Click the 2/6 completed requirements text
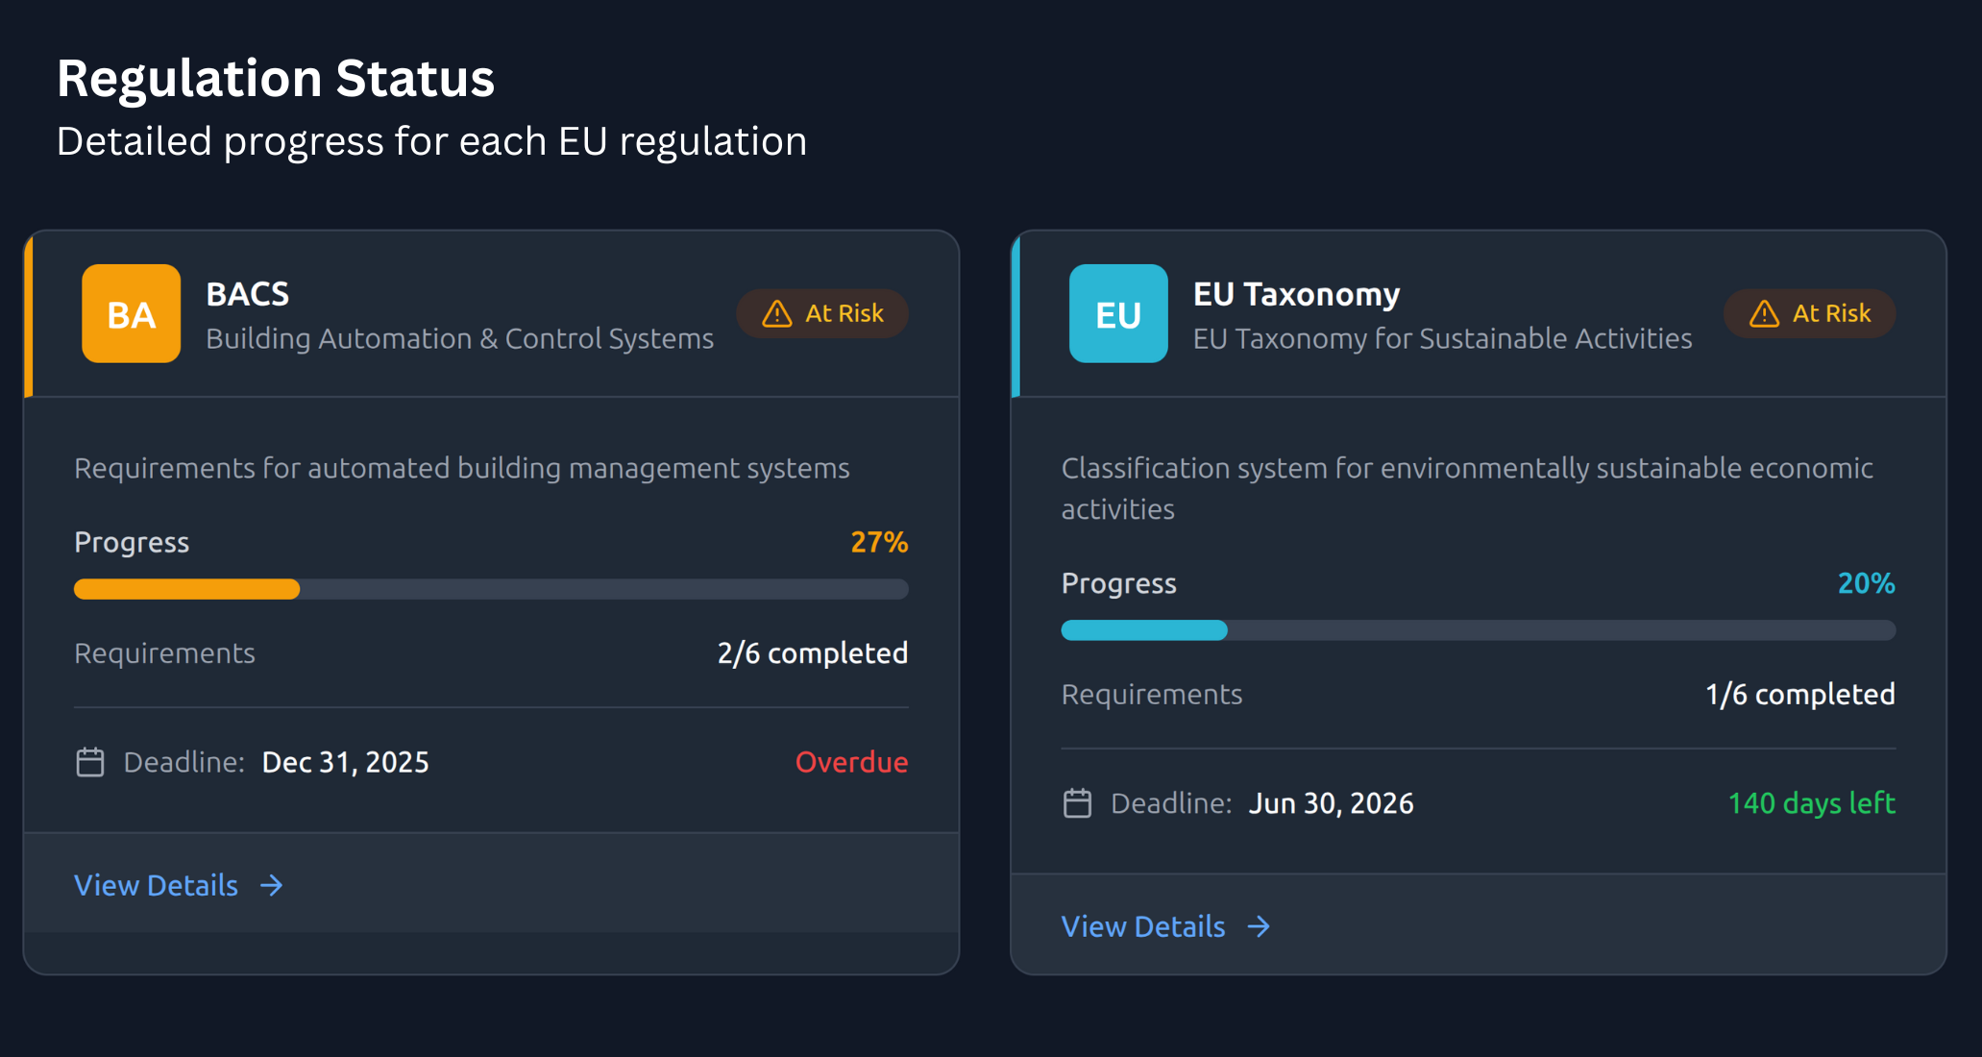Viewport: 1982px width, 1057px height. coord(812,653)
